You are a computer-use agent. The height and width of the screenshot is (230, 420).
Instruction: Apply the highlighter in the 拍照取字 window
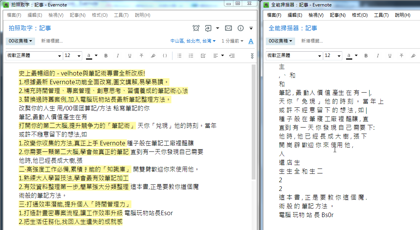(153, 55)
